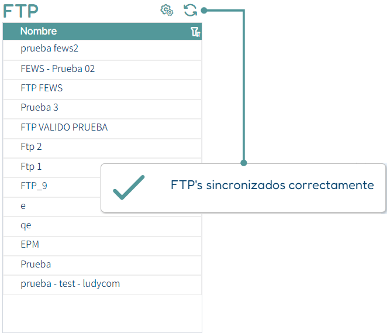
Task: Click the Nombre column header
Action: pyautogui.click(x=39, y=31)
